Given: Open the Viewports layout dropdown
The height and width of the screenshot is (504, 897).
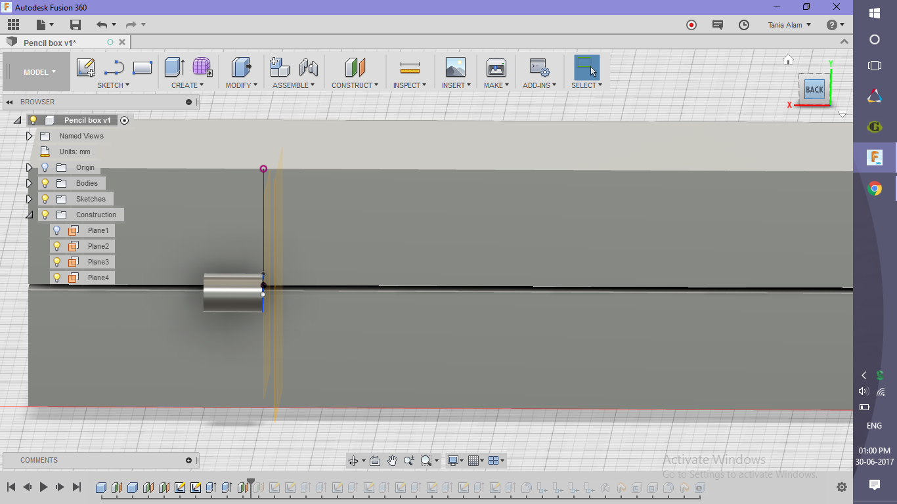Looking at the screenshot, I should (x=497, y=461).
